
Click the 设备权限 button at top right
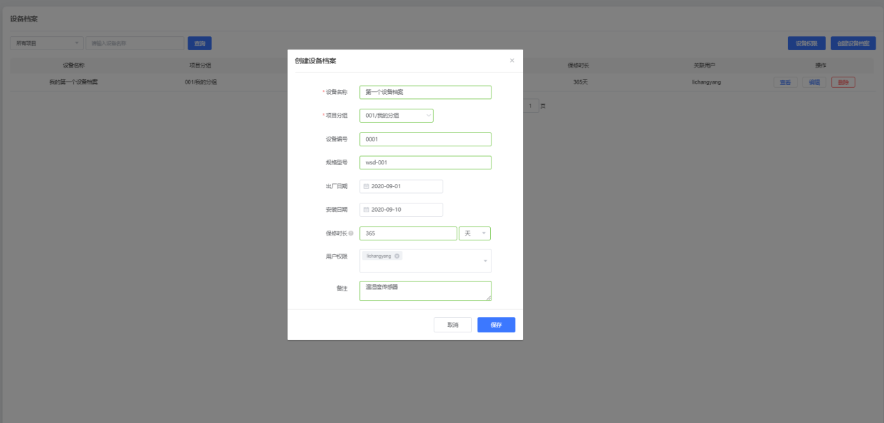click(807, 43)
